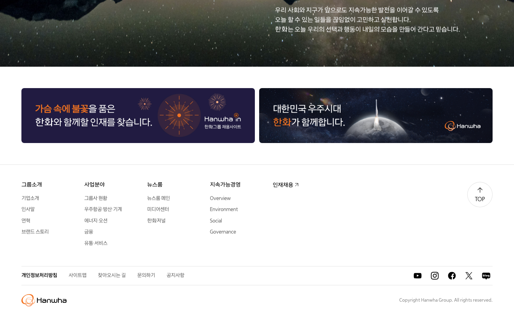This screenshot has width=514, height=321.
Task: Open the 브랜드 스토리 link
Action: 35,231
